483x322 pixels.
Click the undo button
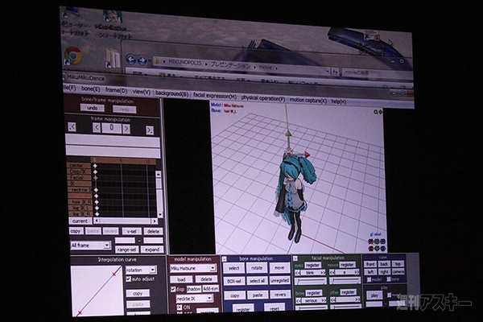click(x=92, y=108)
